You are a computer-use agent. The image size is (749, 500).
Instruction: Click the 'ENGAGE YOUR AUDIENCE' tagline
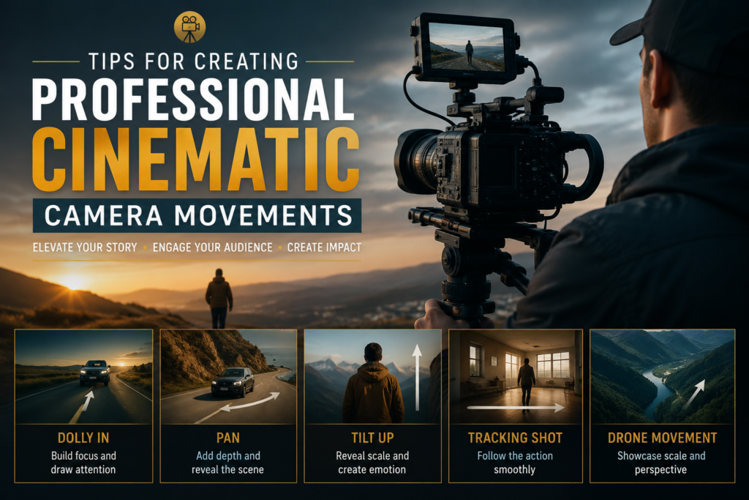pyautogui.click(x=213, y=247)
